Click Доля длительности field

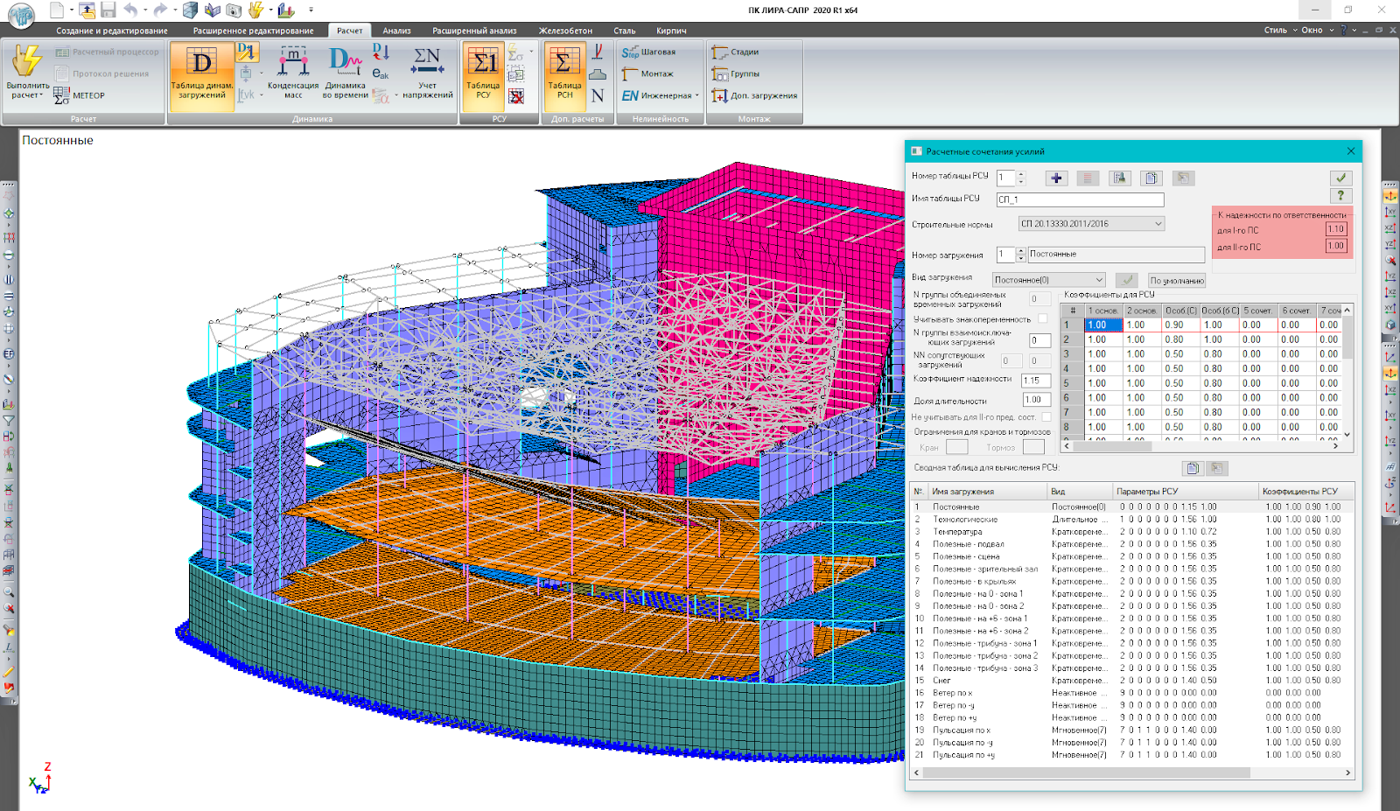pos(1037,400)
